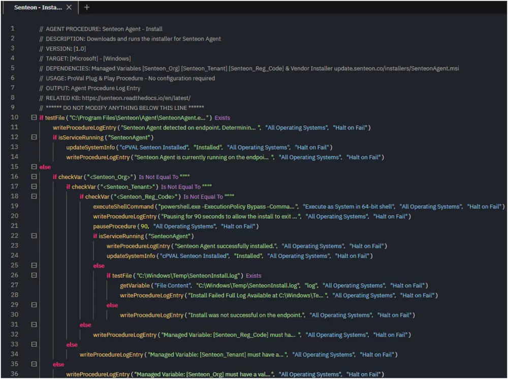The image size is (508, 379).
Task: Click line number 1 in the gutter
Action: pos(13,28)
